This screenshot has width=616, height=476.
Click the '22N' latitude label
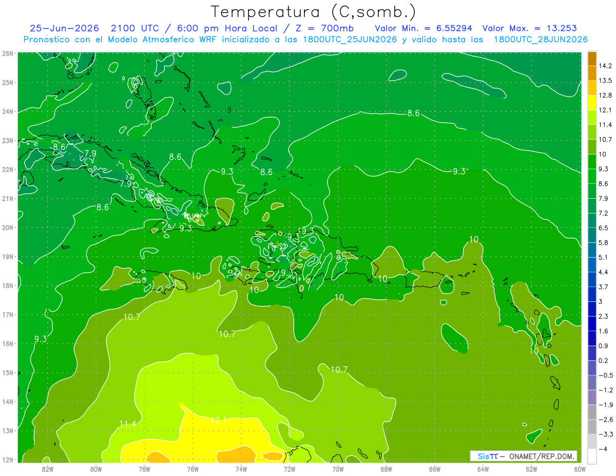pos(8,169)
